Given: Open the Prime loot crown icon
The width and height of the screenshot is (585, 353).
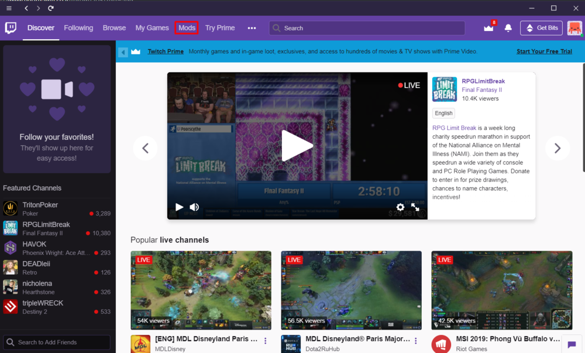Looking at the screenshot, I should pos(488,28).
